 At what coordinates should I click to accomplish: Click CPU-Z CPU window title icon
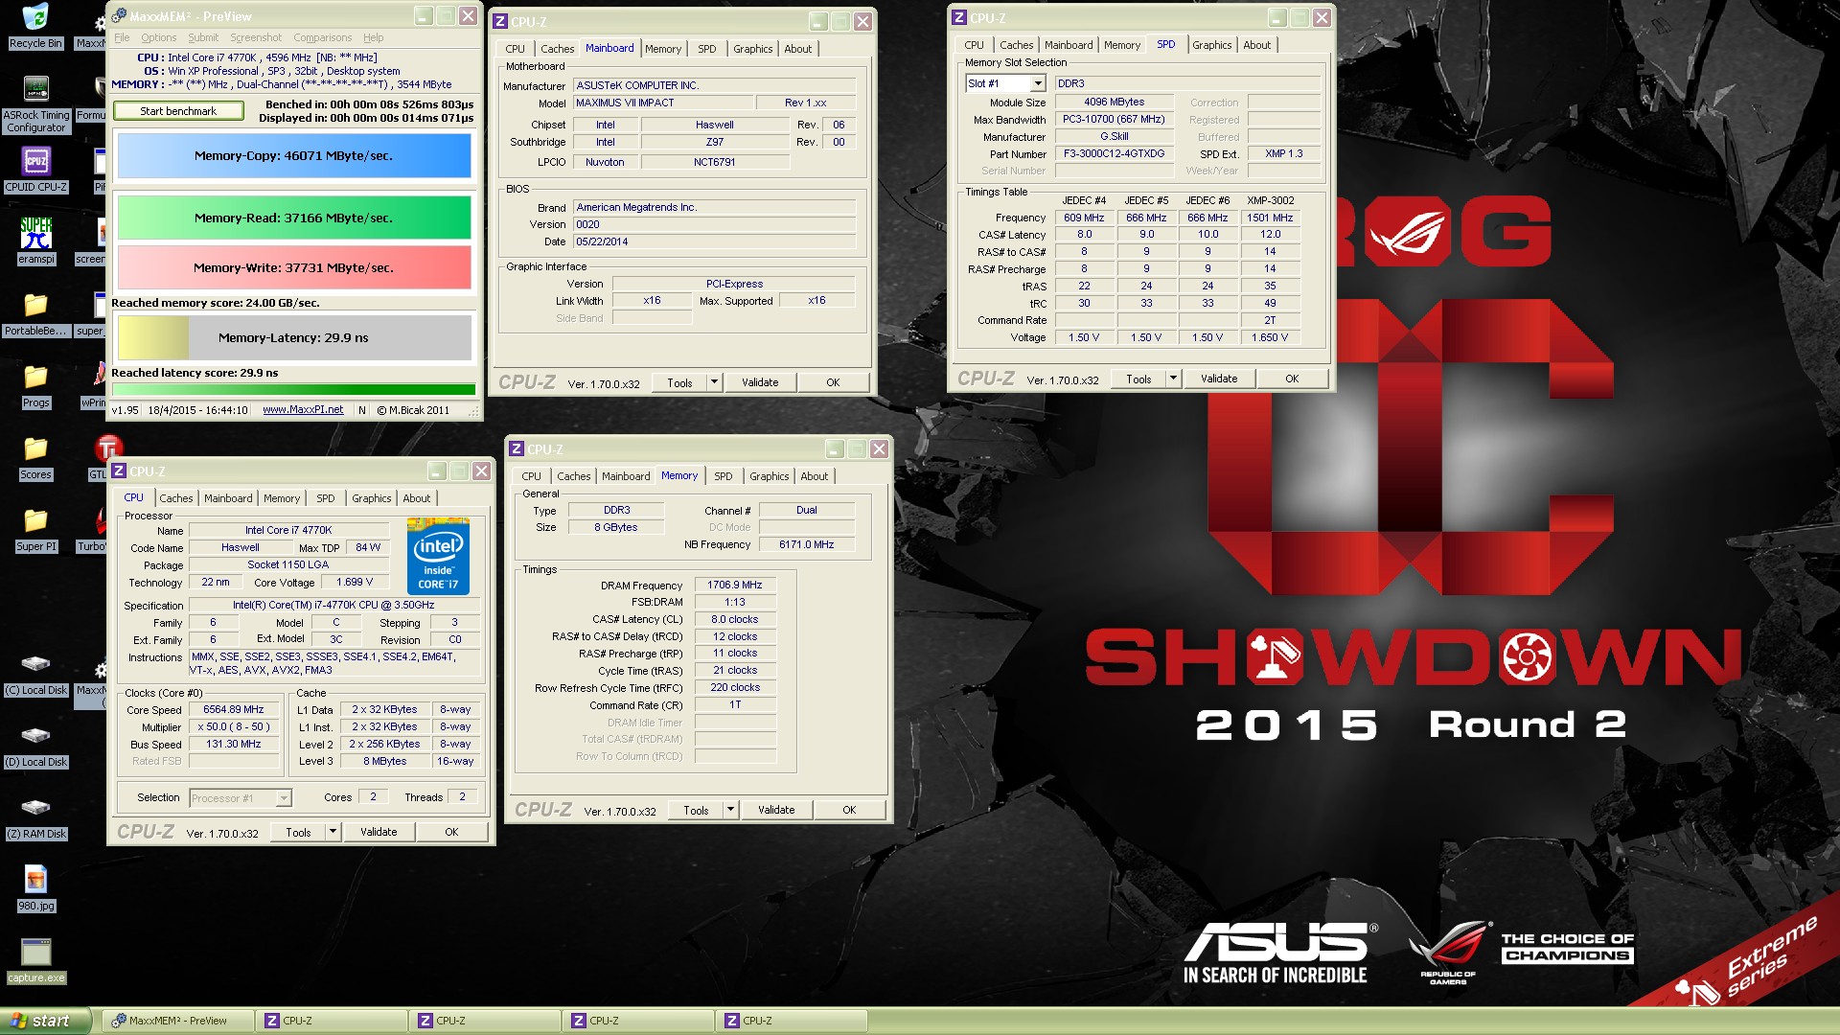[x=119, y=471]
